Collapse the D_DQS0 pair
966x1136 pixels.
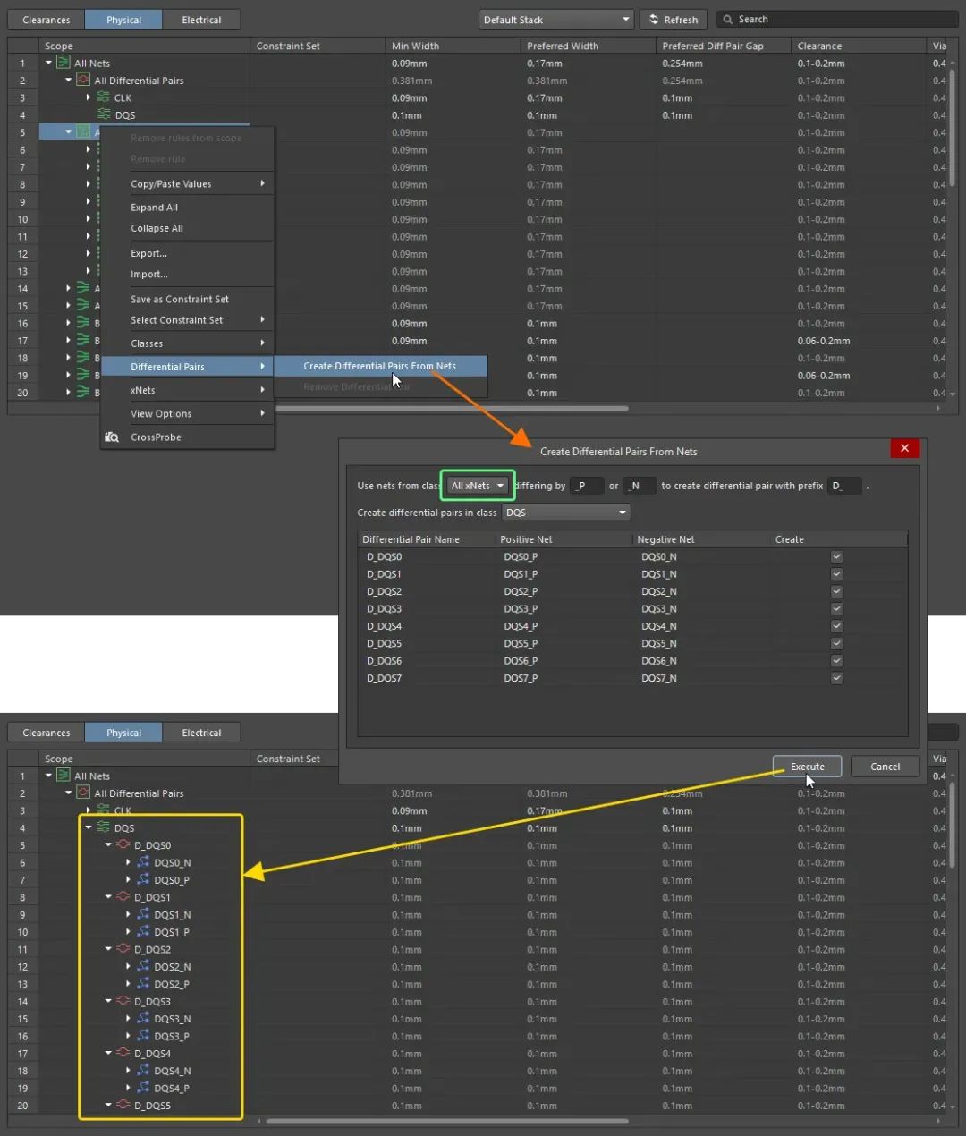coord(108,844)
